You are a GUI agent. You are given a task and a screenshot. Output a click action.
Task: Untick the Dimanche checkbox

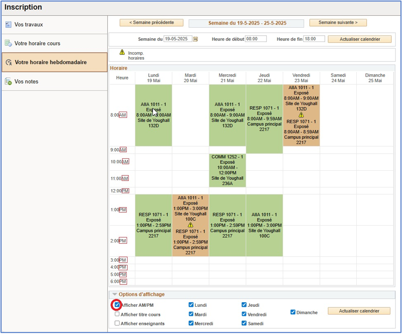point(293,312)
